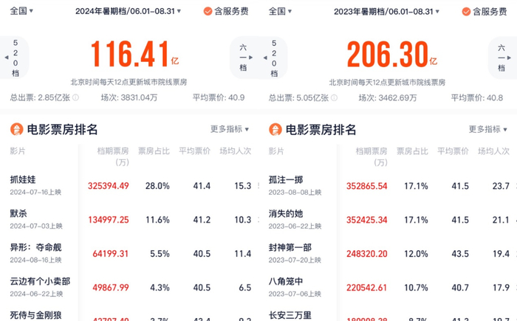517x321 pixels.
Task: Open the movie 消失的她
Action: [x=286, y=214]
